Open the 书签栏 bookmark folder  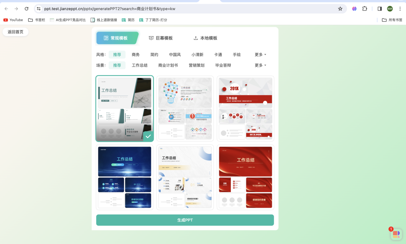point(36,20)
